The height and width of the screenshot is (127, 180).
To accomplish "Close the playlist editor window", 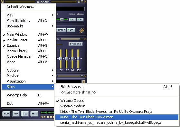I will 85,76.
